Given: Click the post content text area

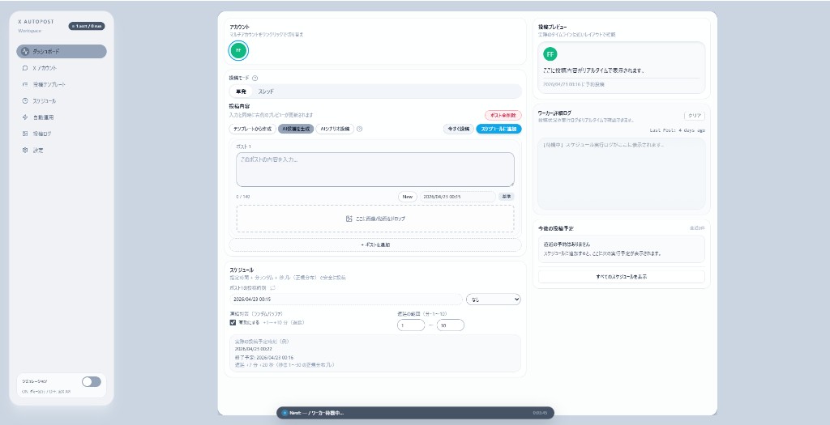Looking at the screenshot, I should [x=374, y=169].
